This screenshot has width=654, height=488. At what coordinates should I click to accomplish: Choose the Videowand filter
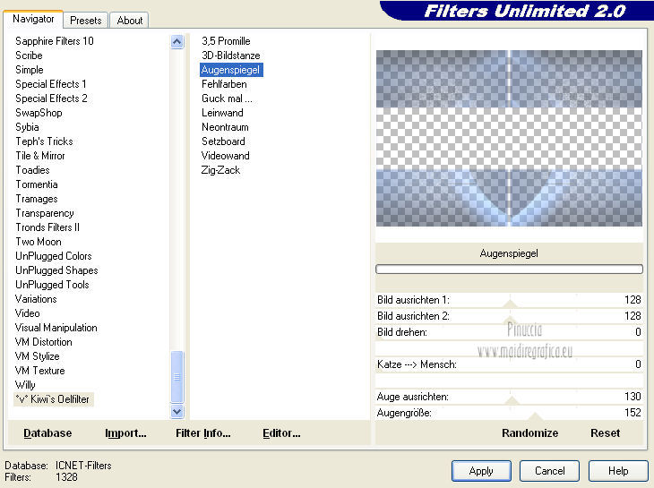tap(225, 156)
